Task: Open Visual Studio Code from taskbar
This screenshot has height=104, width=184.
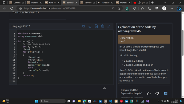Action: [111, 101]
